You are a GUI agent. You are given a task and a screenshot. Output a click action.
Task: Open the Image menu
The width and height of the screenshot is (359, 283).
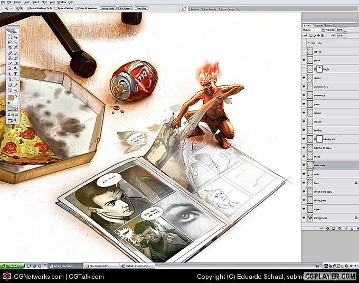(17, 2)
